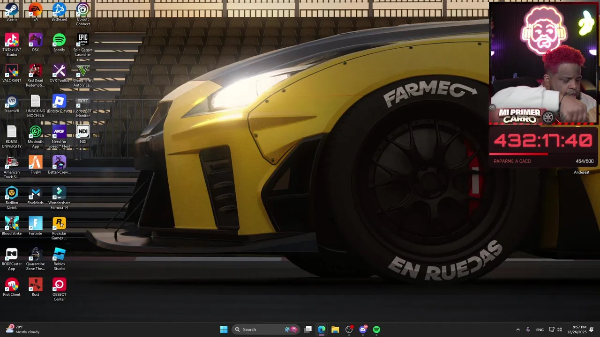Open Task View from the taskbar

[x=308, y=330]
